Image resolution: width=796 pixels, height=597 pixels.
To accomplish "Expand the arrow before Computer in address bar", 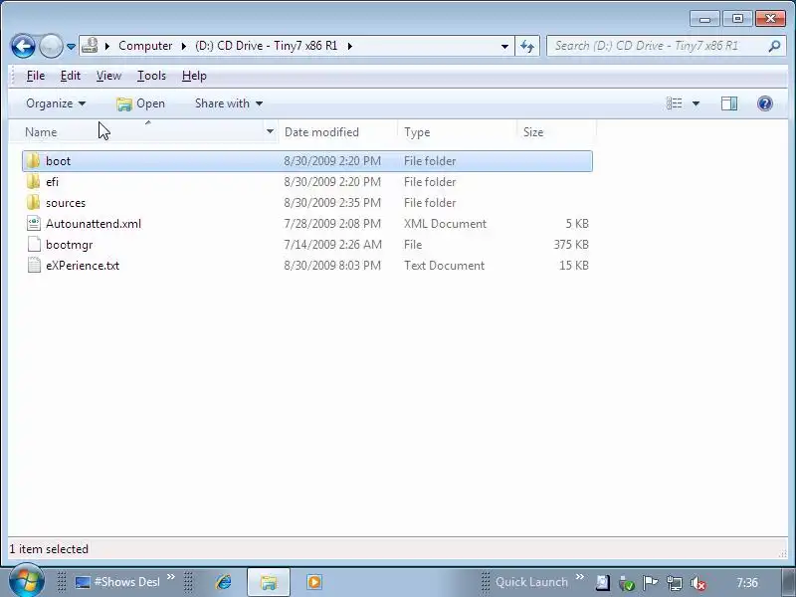I will click(x=107, y=46).
